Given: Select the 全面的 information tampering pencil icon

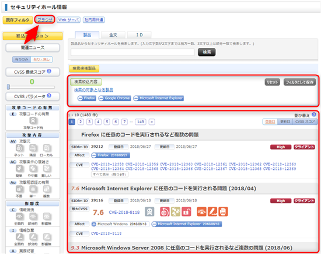Looking at the screenshot, I should (x=19, y=237).
